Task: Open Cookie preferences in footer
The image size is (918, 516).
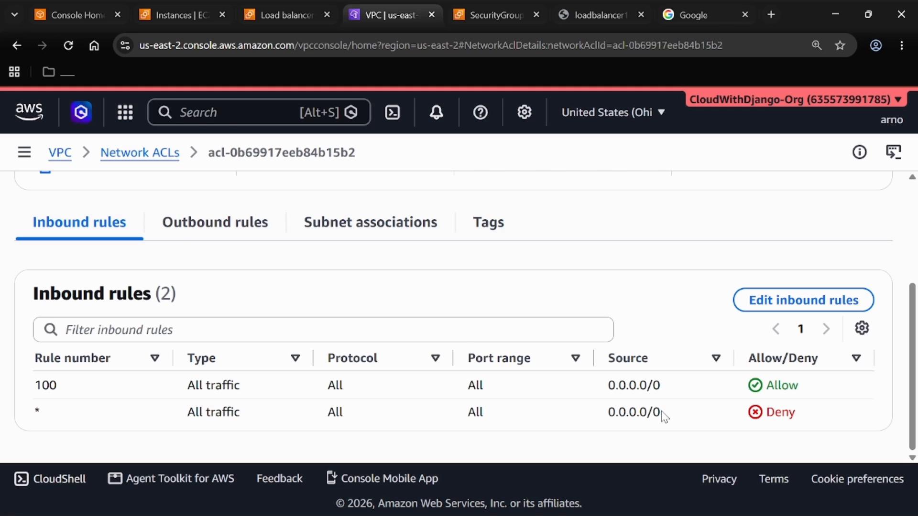Action: pyautogui.click(x=857, y=479)
